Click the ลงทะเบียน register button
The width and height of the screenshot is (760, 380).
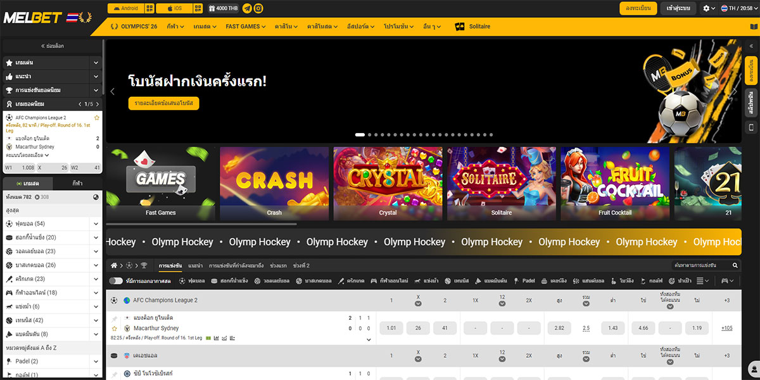click(638, 9)
